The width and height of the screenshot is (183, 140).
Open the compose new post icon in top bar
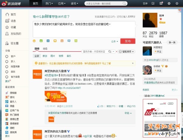153,3
